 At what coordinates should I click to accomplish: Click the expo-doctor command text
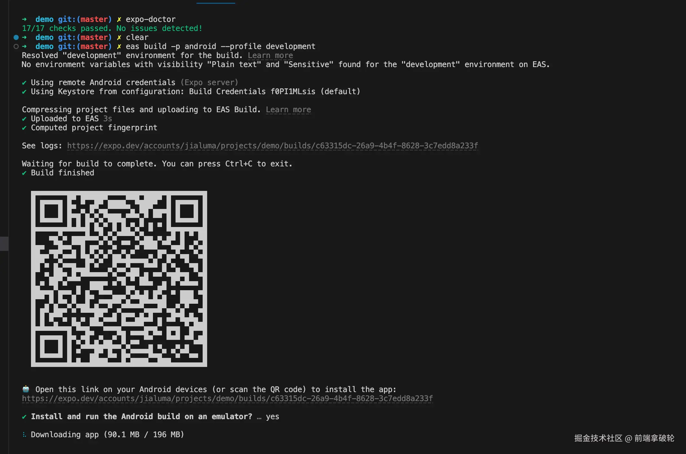point(151,19)
